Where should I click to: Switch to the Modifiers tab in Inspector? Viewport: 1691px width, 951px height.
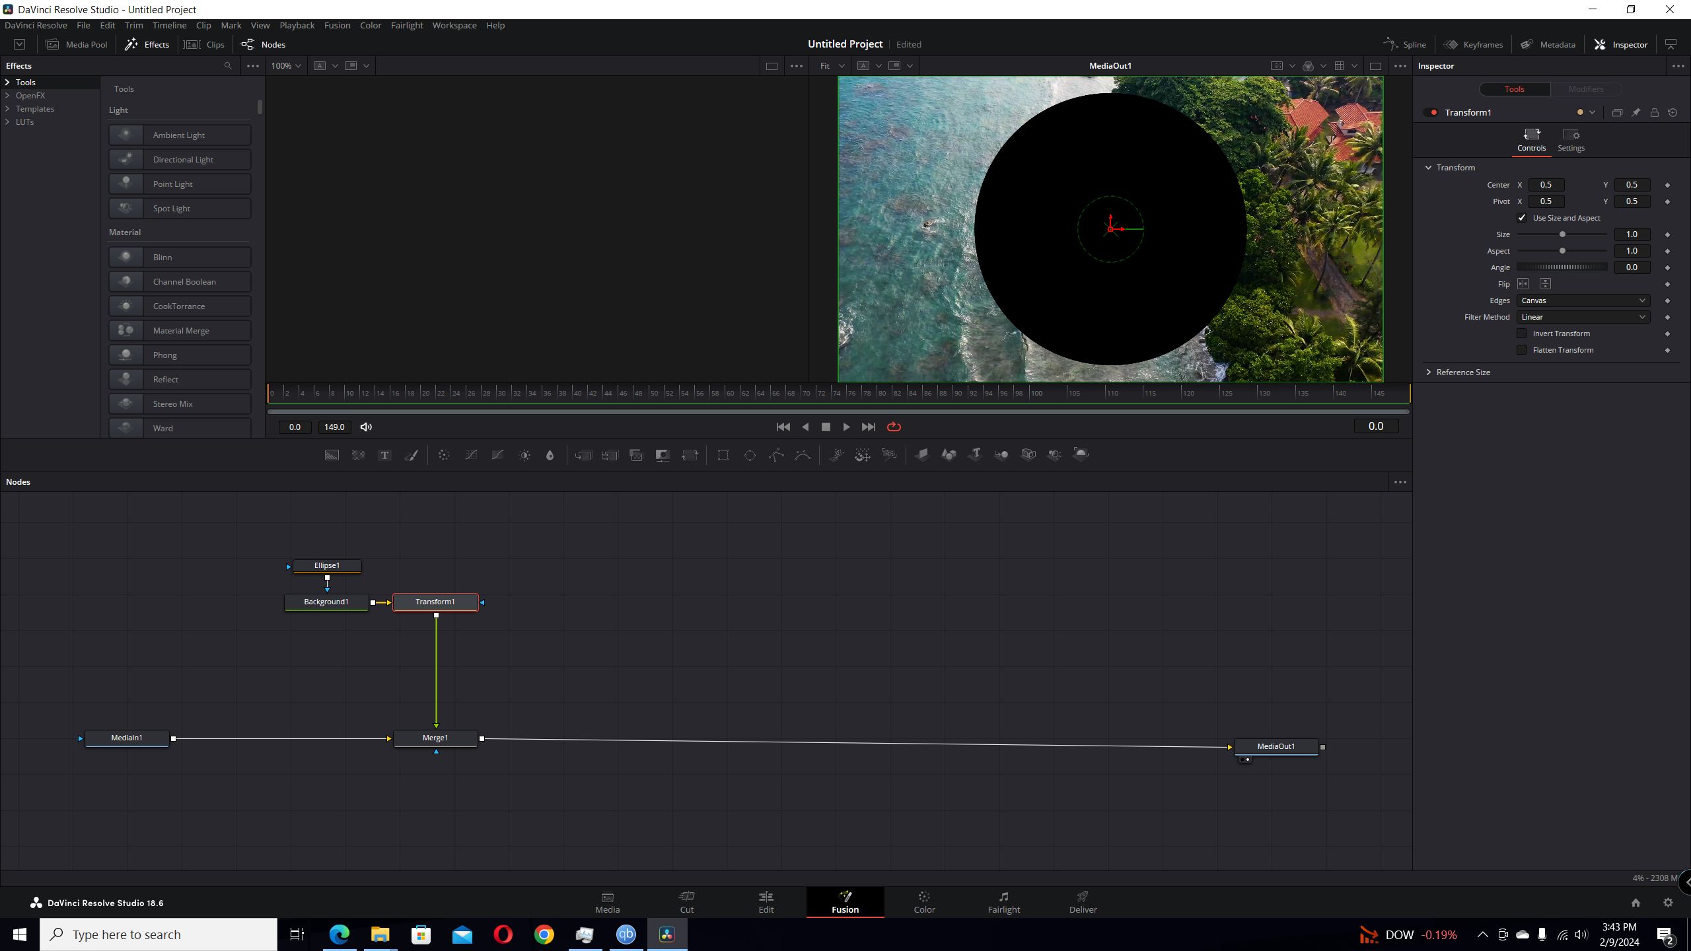[1585, 89]
